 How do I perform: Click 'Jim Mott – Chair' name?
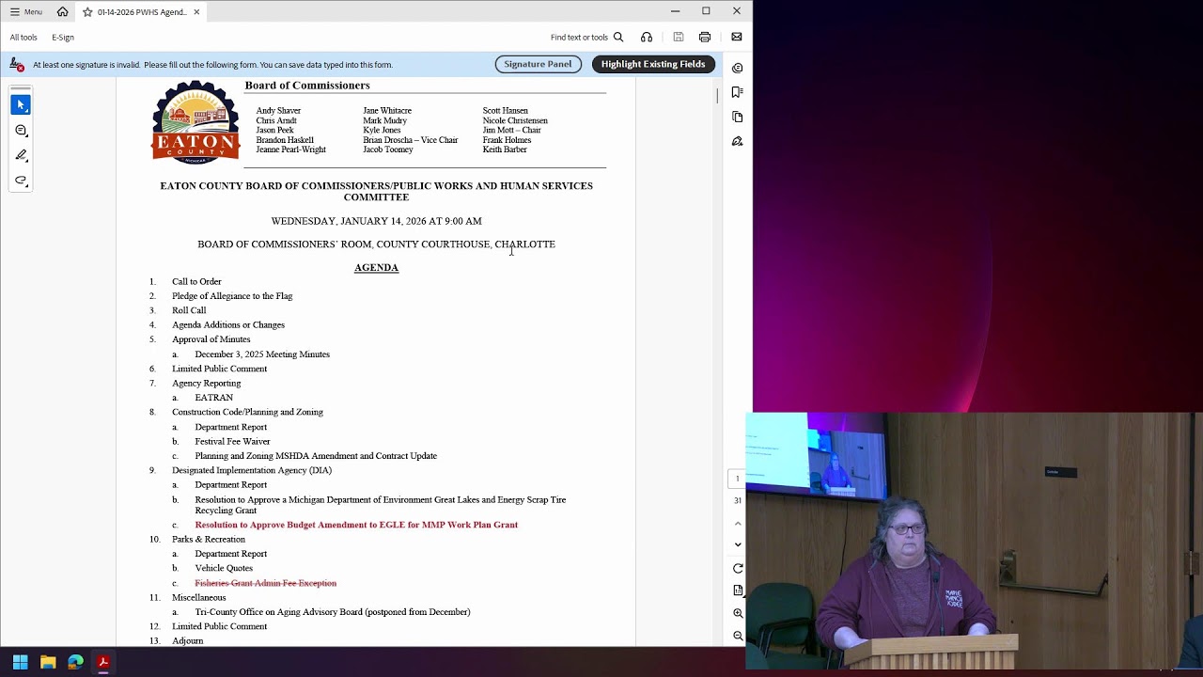(511, 130)
